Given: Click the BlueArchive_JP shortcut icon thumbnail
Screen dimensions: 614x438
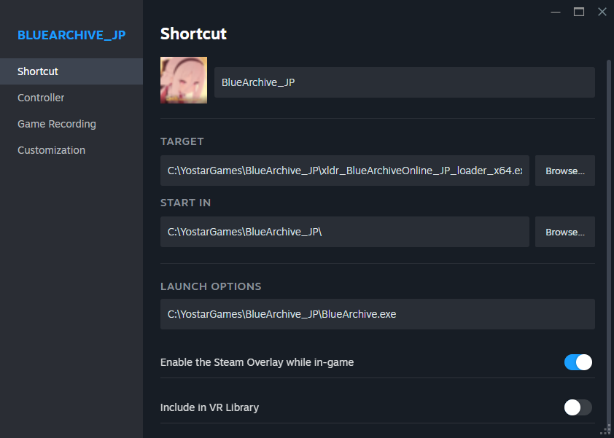Looking at the screenshot, I should tap(184, 80).
